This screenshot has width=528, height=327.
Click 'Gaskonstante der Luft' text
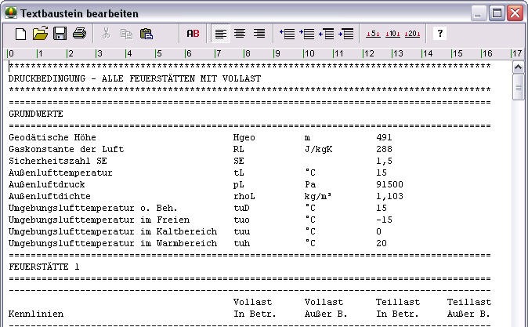click(67, 149)
